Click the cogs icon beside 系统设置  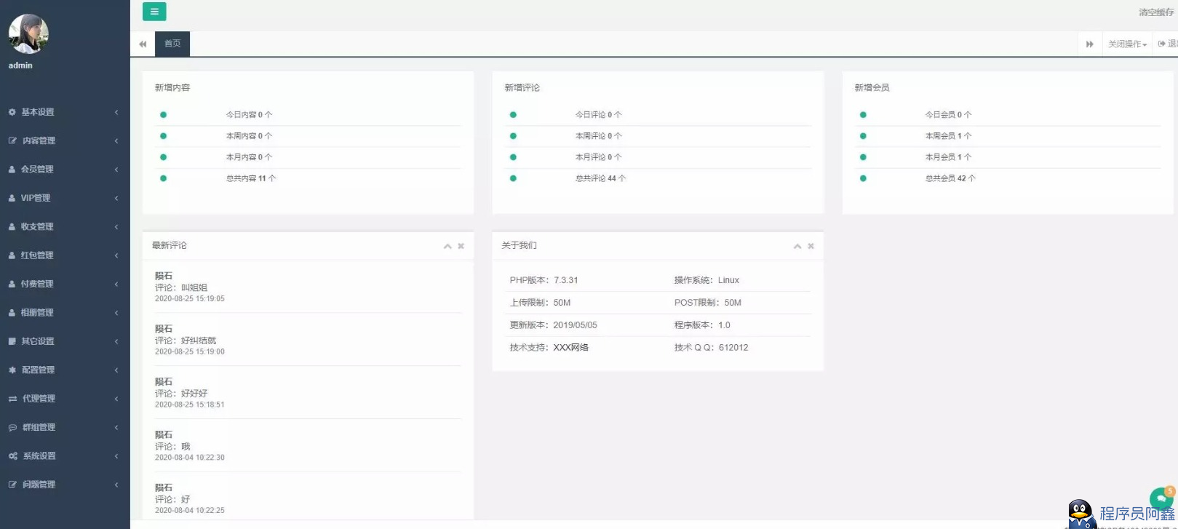tap(13, 456)
